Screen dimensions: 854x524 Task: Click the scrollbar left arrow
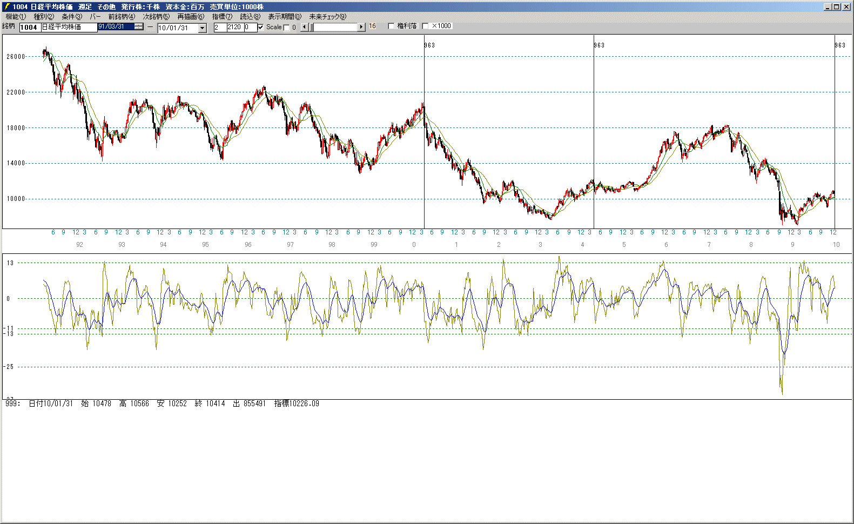[304, 27]
